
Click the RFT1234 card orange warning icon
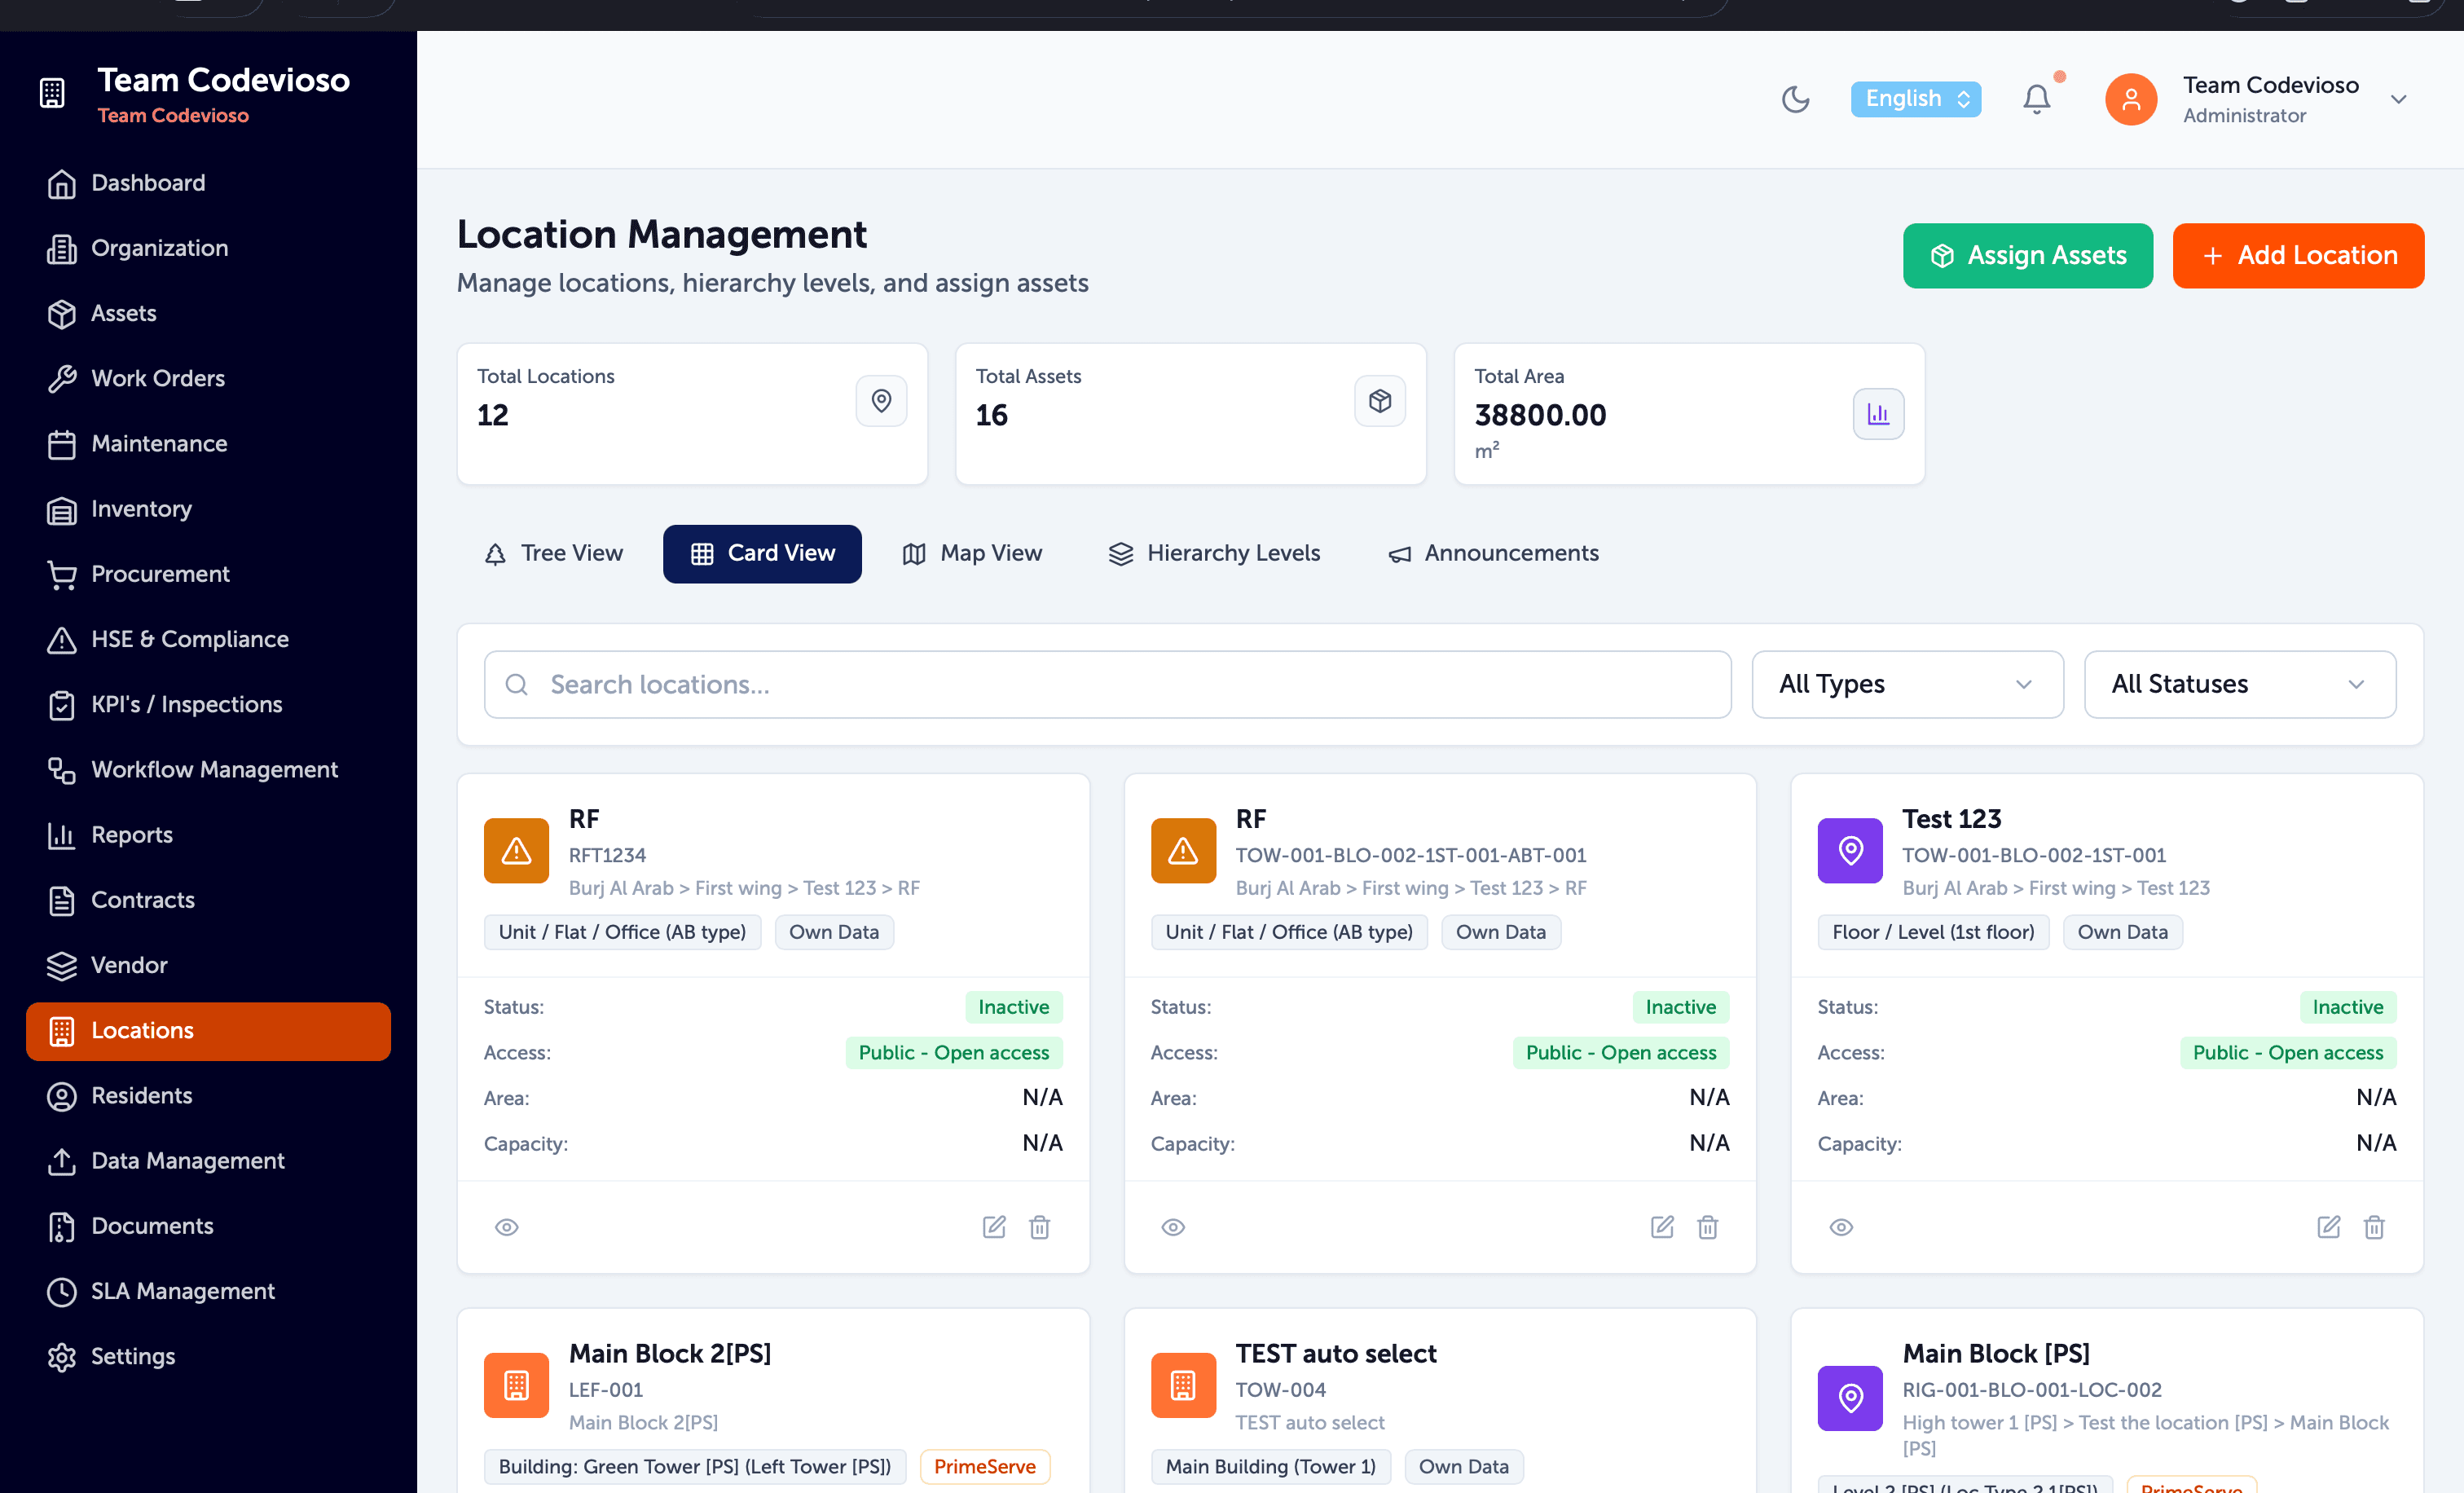pos(516,851)
